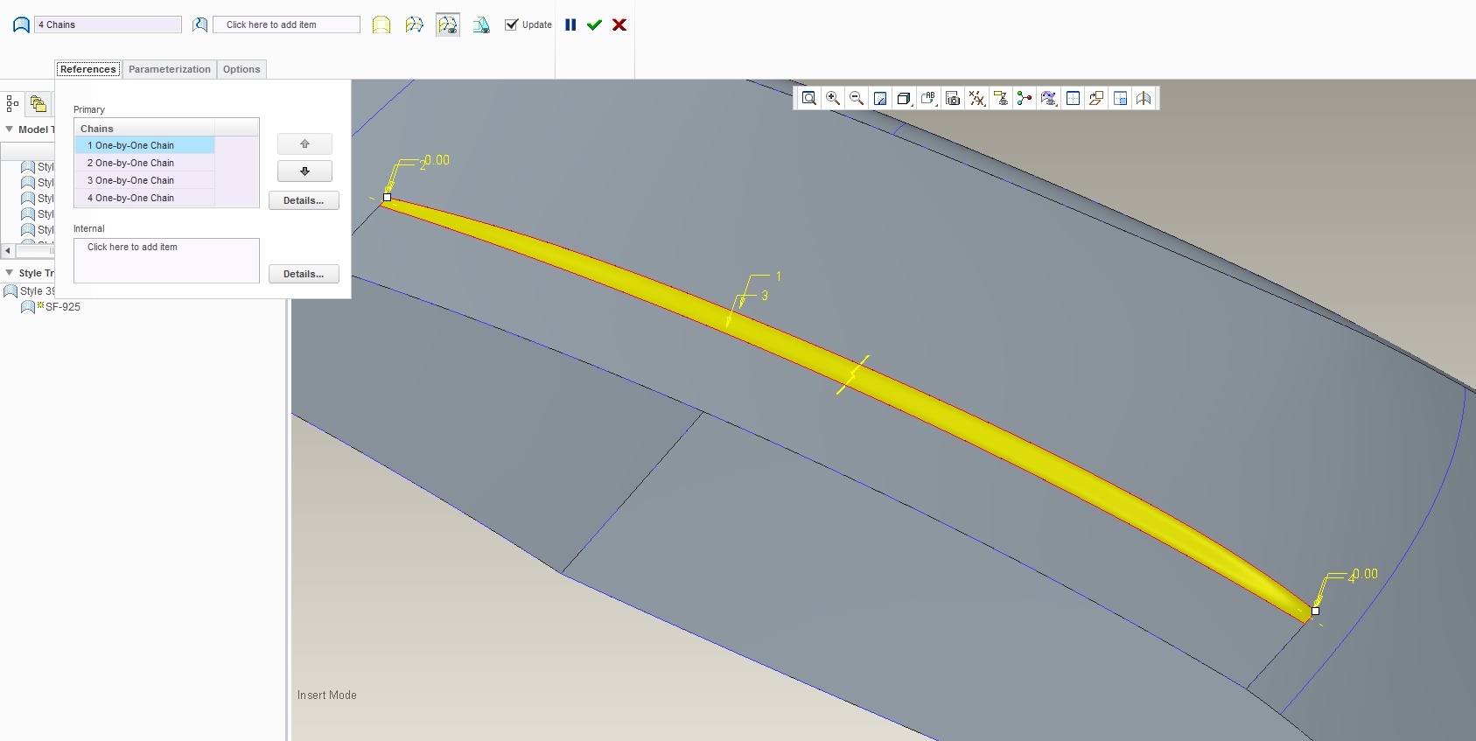The image size is (1476, 741).
Task: Click the Refit view icon
Action: point(809,98)
